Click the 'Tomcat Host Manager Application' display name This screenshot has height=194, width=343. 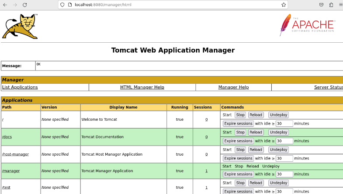(x=112, y=154)
